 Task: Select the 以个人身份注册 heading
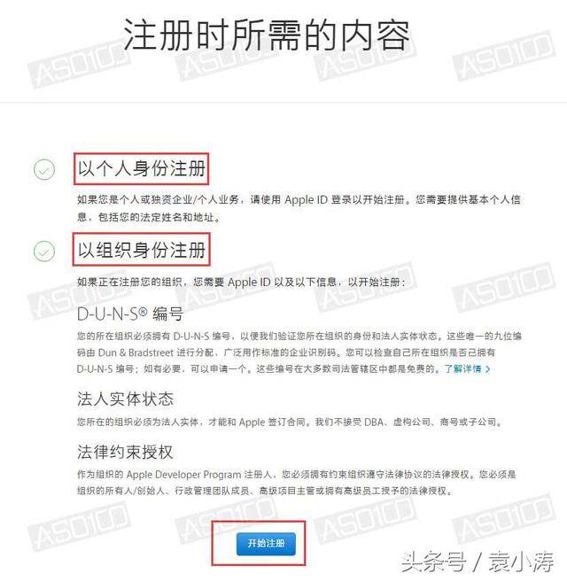point(142,169)
